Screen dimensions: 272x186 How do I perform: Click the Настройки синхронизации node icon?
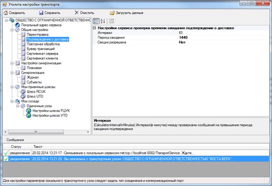[x=17, y=63]
